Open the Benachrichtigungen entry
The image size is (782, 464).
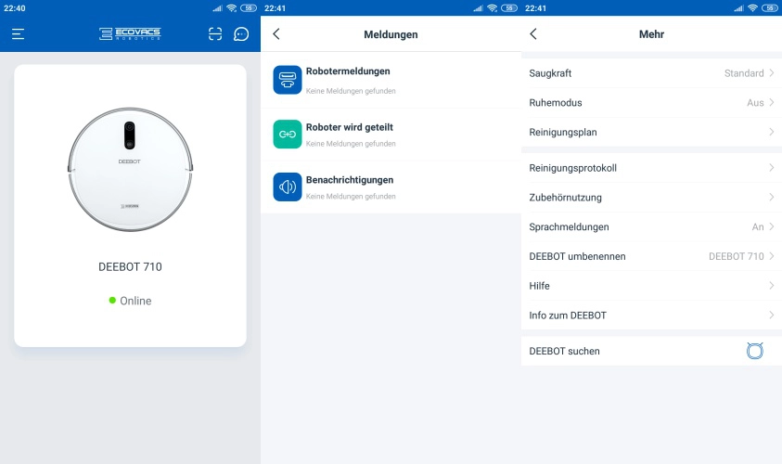(x=391, y=187)
